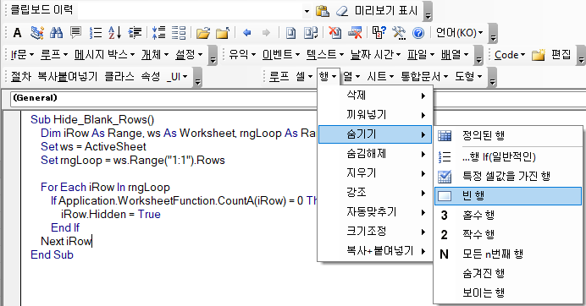Click the 복사붙여넣기 toolbar button

pos(67,76)
